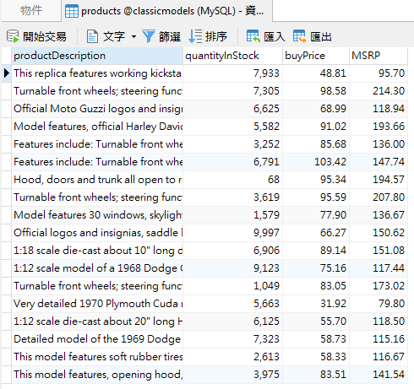
Task: Click quantity cell 1,049
Action: (232, 286)
